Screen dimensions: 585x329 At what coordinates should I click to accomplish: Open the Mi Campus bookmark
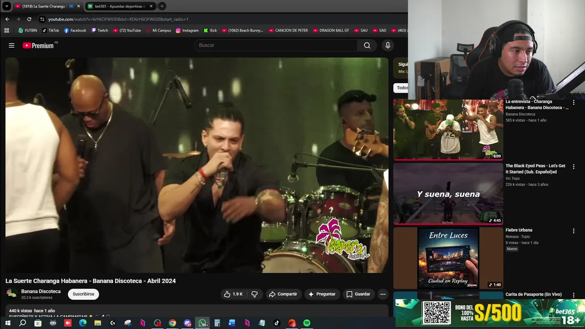point(158,31)
